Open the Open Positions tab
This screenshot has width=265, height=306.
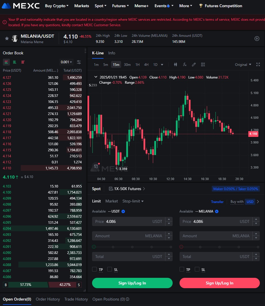(108, 299)
